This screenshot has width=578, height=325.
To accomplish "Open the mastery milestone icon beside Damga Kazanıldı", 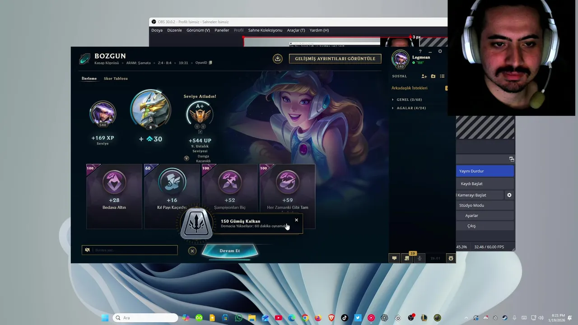I will pyautogui.click(x=186, y=158).
